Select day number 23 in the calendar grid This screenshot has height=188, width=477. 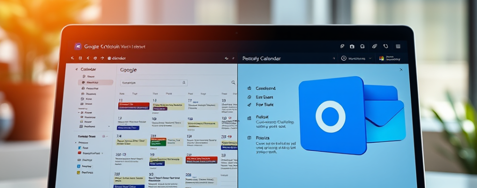click(x=224, y=100)
